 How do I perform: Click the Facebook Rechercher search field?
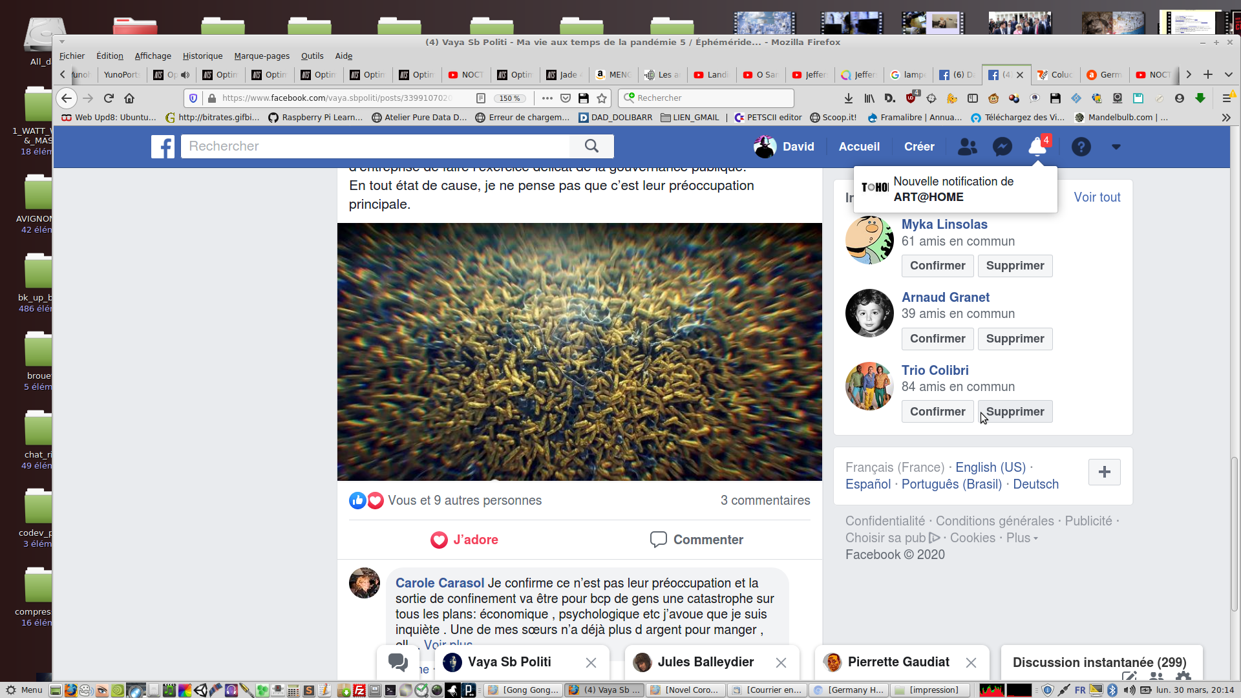[375, 146]
